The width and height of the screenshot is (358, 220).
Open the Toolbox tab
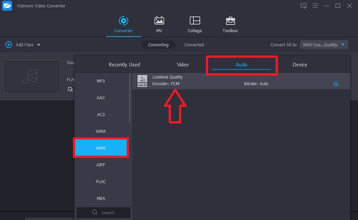pyautogui.click(x=230, y=25)
